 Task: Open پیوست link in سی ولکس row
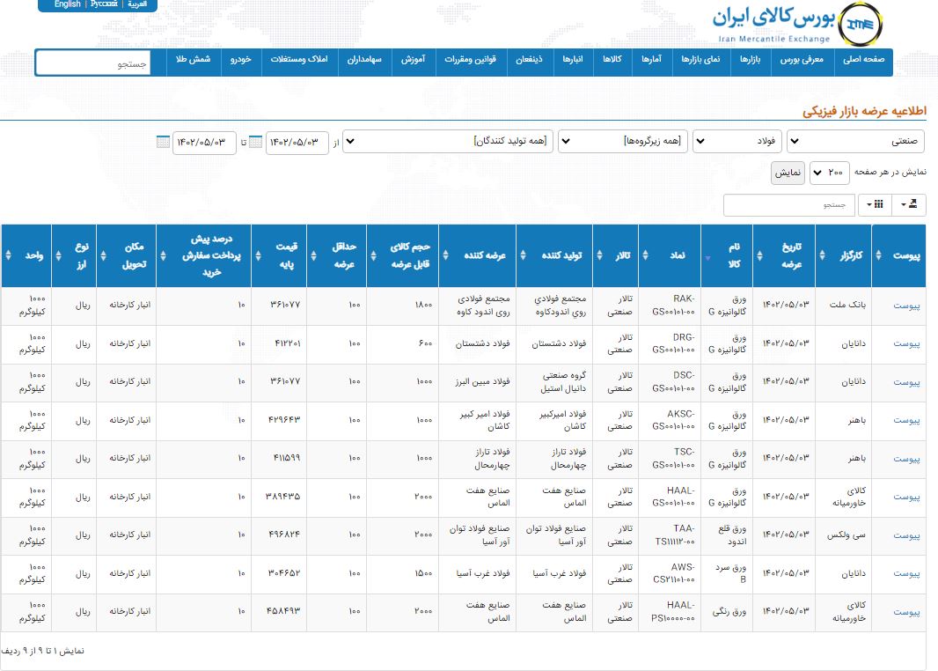point(906,535)
